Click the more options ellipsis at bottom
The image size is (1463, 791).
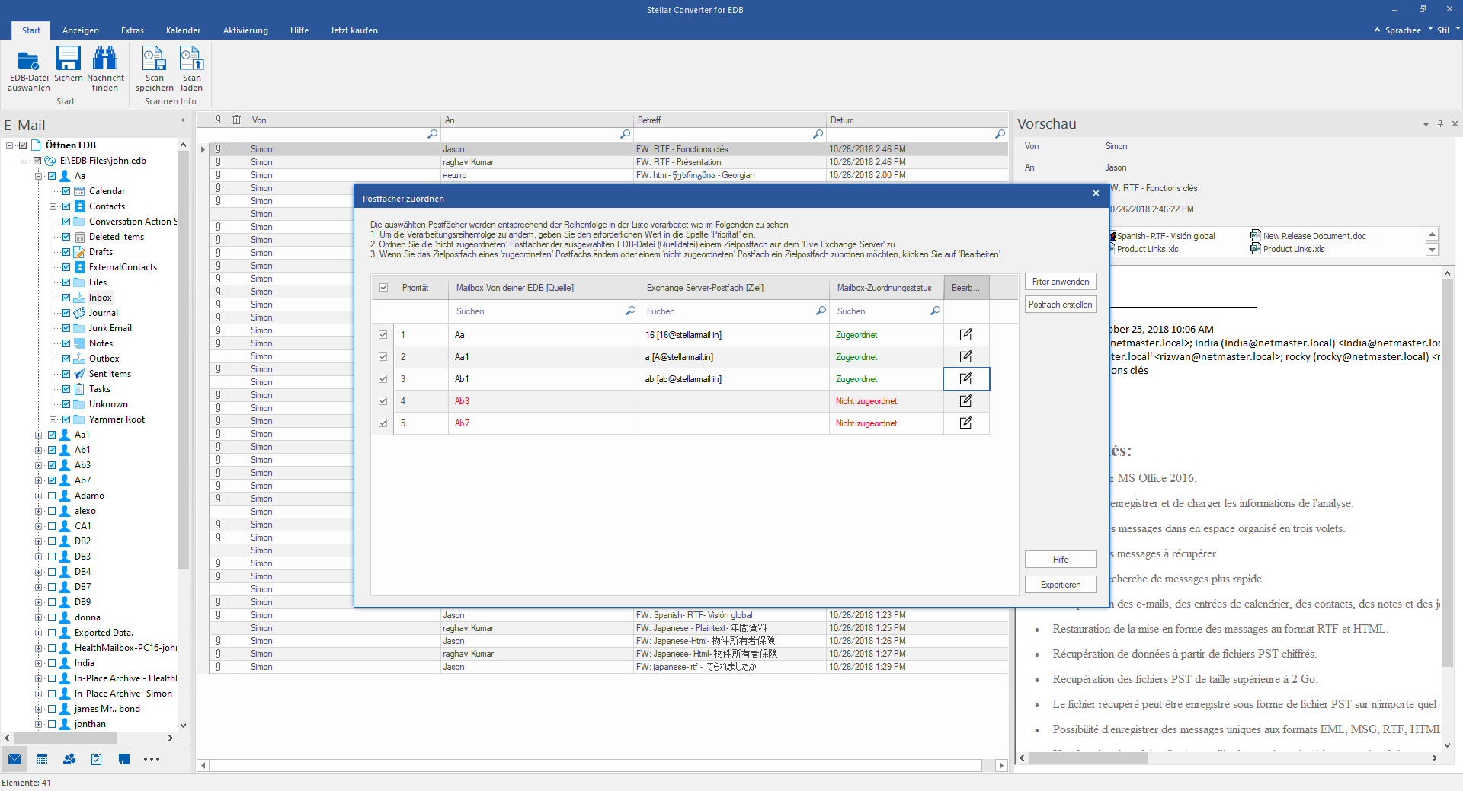tap(152, 759)
